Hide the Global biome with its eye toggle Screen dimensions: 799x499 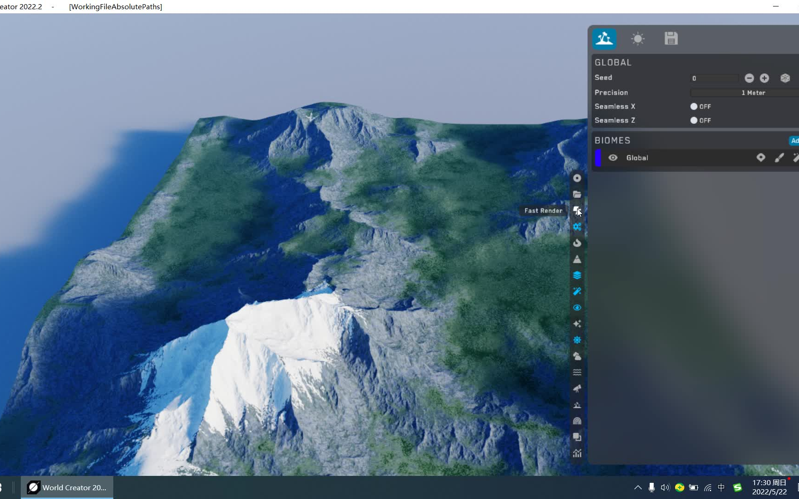(x=613, y=158)
